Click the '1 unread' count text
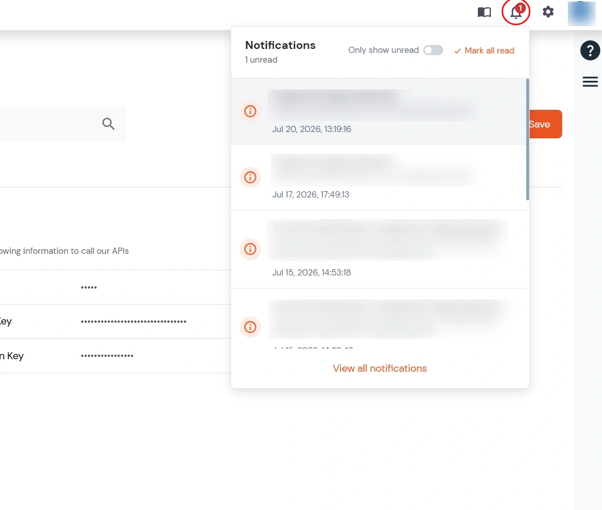602x510 pixels. point(261,60)
